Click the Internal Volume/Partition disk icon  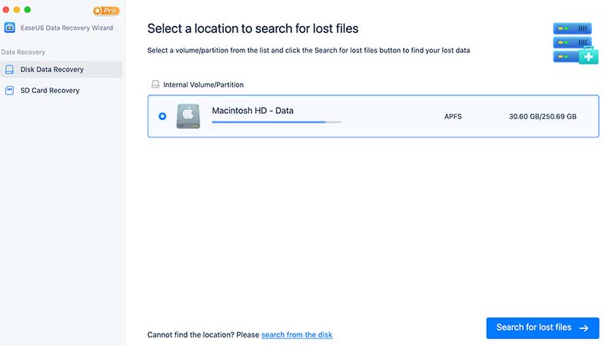tap(155, 85)
